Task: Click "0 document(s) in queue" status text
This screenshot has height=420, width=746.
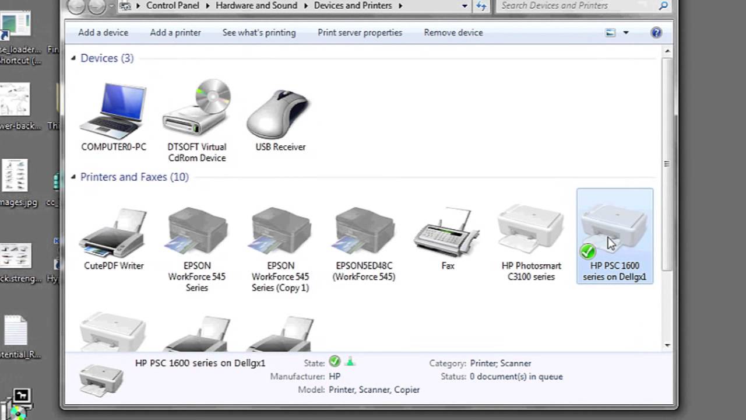Action: (516, 376)
